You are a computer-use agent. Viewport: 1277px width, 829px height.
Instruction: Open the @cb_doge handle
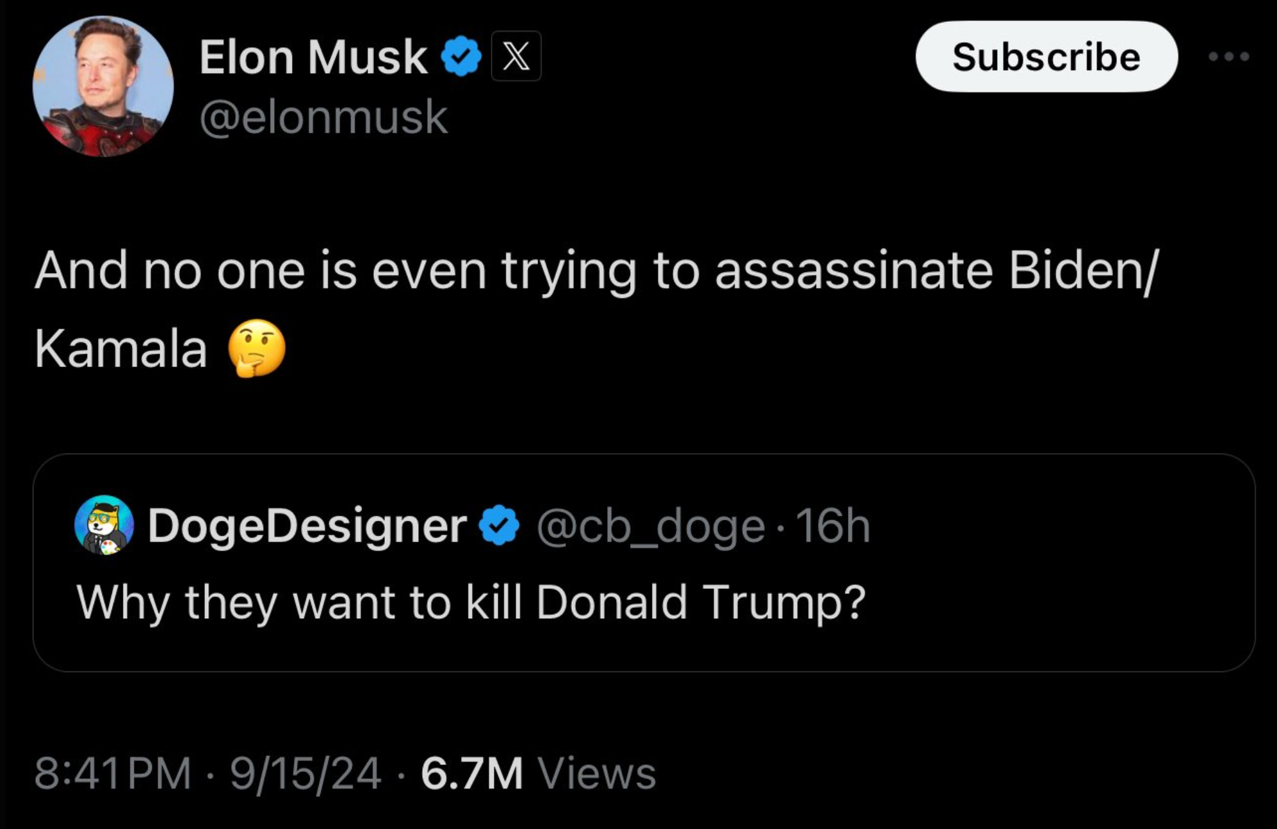tap(650, 527)
